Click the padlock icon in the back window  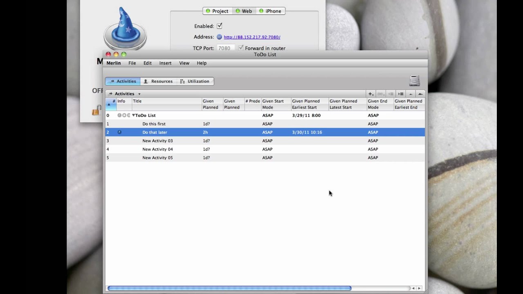[x=97, y=110]
